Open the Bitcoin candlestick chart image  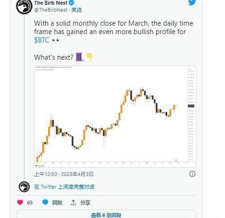115,116
